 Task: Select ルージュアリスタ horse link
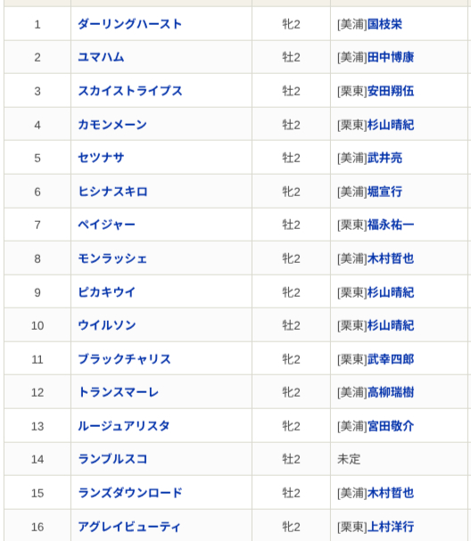(x=124, y=426)
